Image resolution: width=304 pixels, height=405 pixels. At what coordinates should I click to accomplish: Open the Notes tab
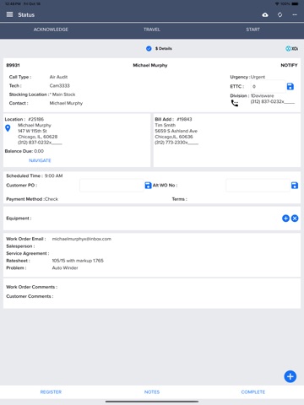click(152, 391)
